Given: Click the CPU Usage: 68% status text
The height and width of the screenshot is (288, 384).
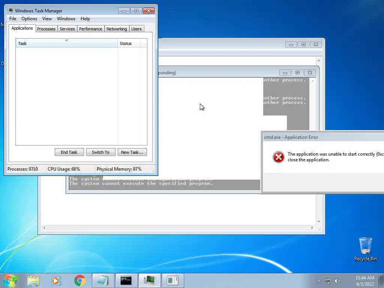Looking at the screenshot, I should click(64, 169).
